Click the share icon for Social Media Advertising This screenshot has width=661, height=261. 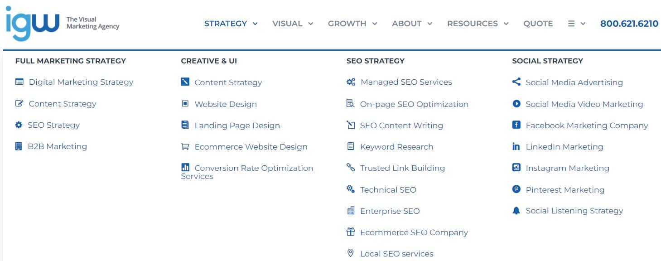(x=516, y=82)
